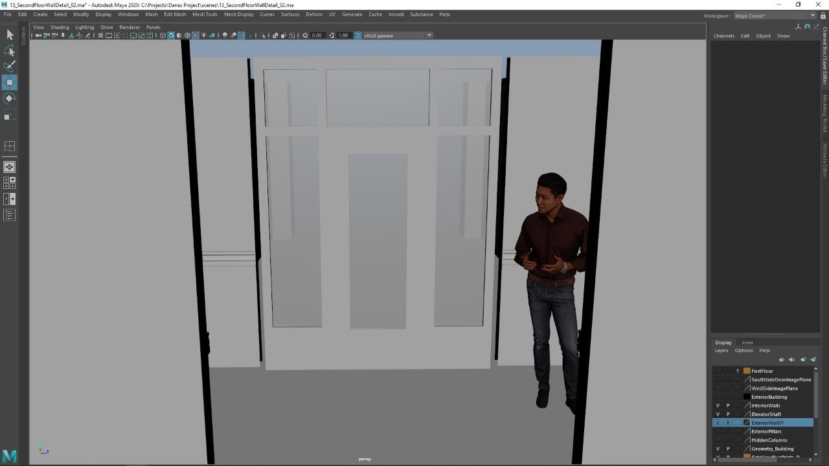Screen dimensions: 829x466
Task: Click FirstFloor layer orange color swatch
Action: [x=747, y=371]
